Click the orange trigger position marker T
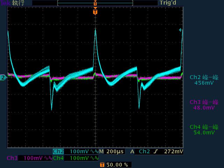224x168 pixels. (x=95, y=12)
